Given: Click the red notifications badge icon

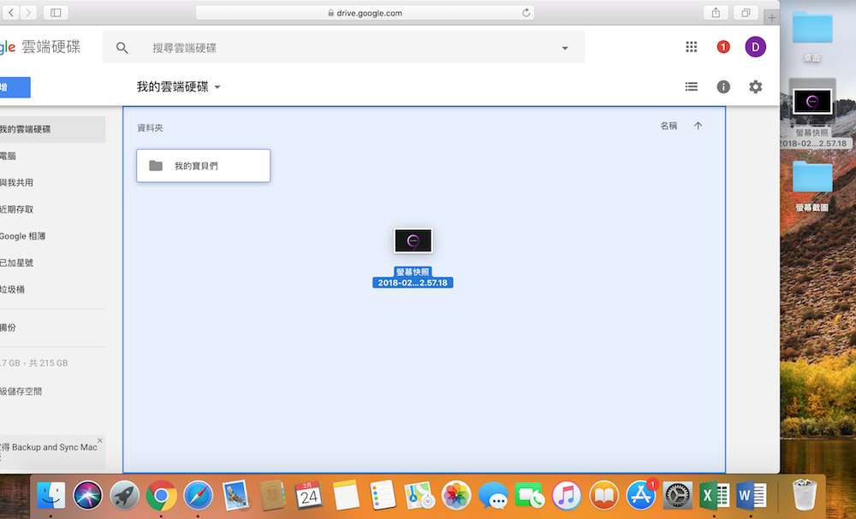Looking at the screenshot, I should point(723,48).
